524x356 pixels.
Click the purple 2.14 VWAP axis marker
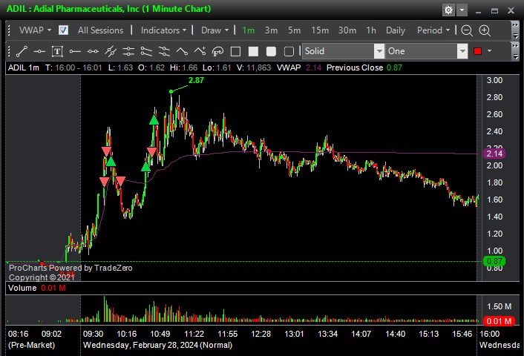pyautogui.click(x=494, y=154)
